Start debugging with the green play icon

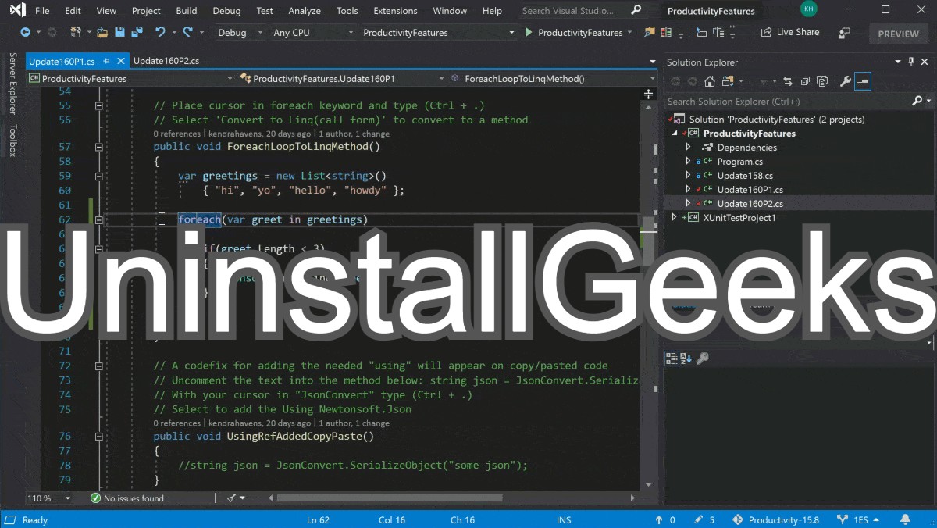click(x=529, y=33)
